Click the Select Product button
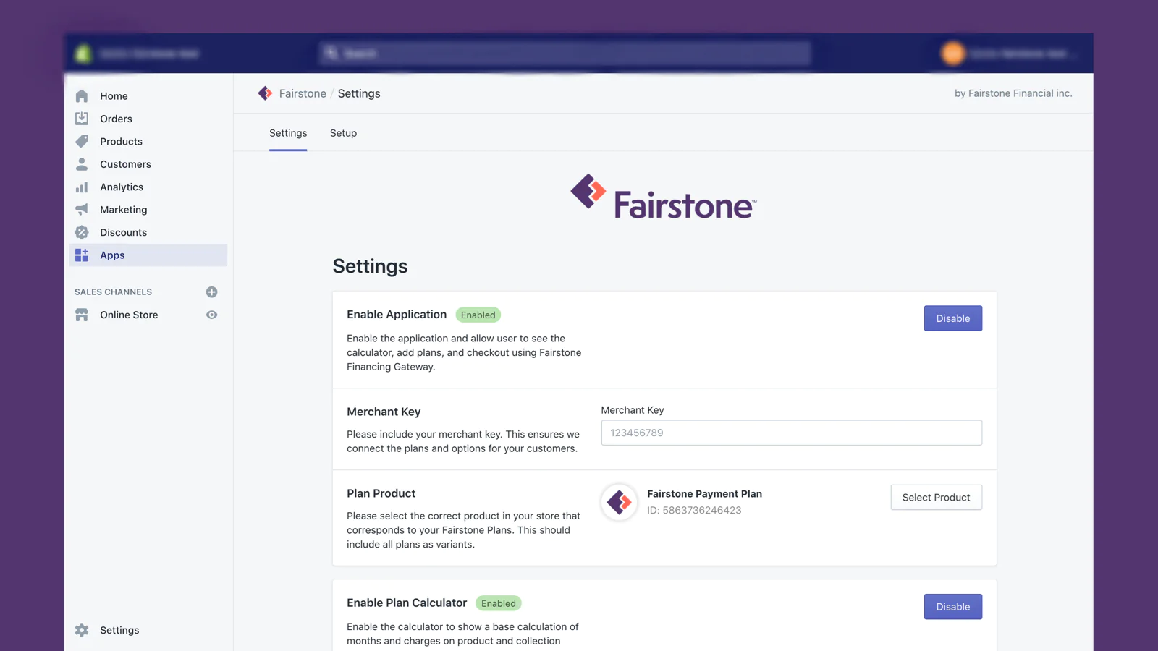1158x651 pixels. click(936, 498)
